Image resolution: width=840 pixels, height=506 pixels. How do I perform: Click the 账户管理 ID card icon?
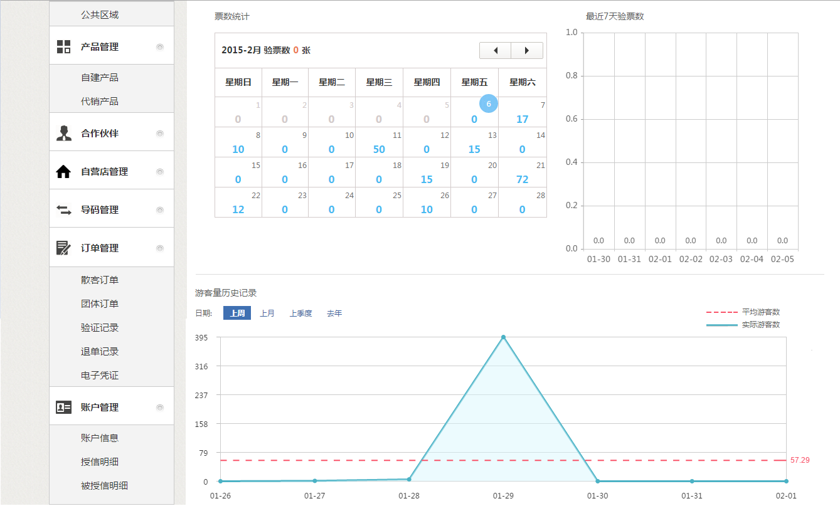[x=64, y=408]
